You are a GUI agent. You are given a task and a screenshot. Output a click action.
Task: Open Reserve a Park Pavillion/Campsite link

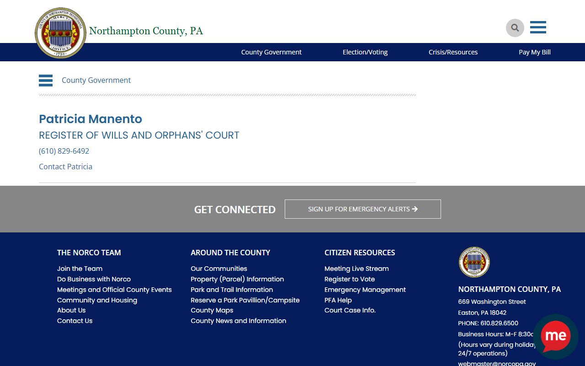(245, 300)
